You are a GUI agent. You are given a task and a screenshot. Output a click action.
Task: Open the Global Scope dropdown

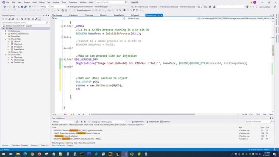(x=162, y=18)
